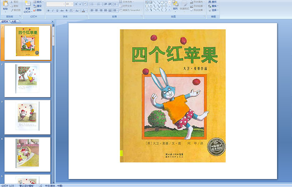The width and height of the screenshot is (292, 187).
Task: Open the Line Spacing dropdown
Action: 116,4
